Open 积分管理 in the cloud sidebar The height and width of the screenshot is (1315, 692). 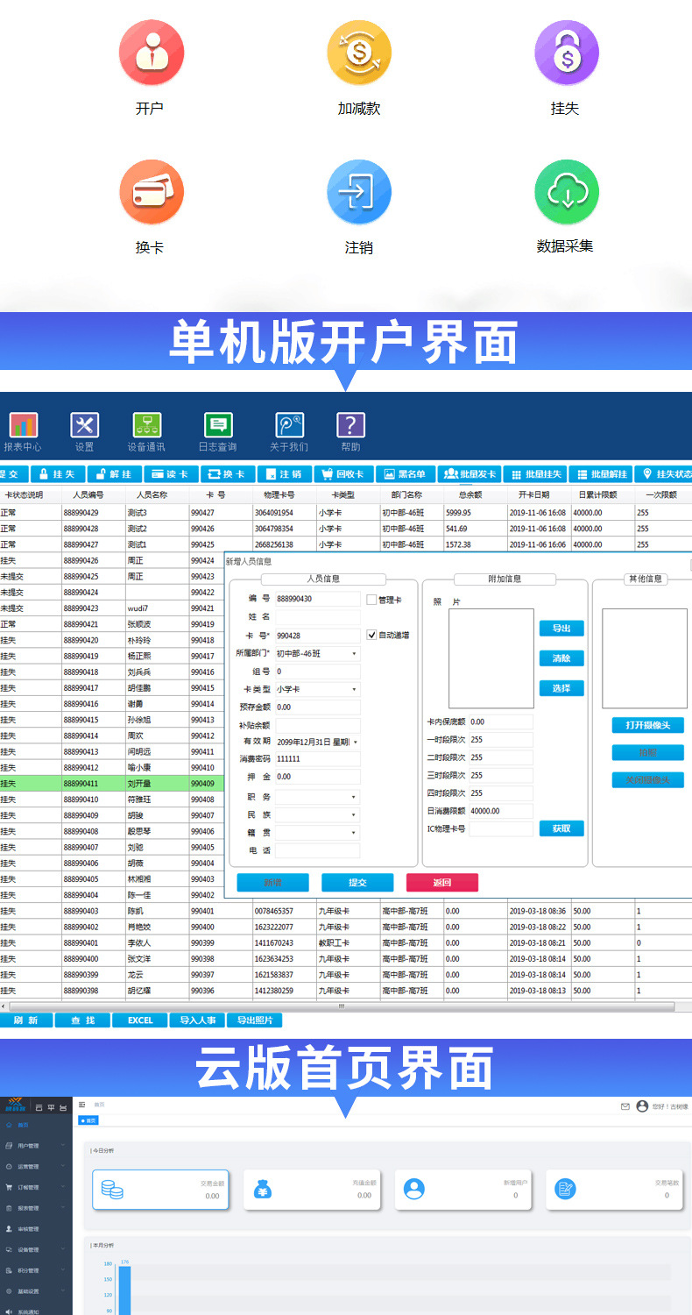(x=36, y=1270)
